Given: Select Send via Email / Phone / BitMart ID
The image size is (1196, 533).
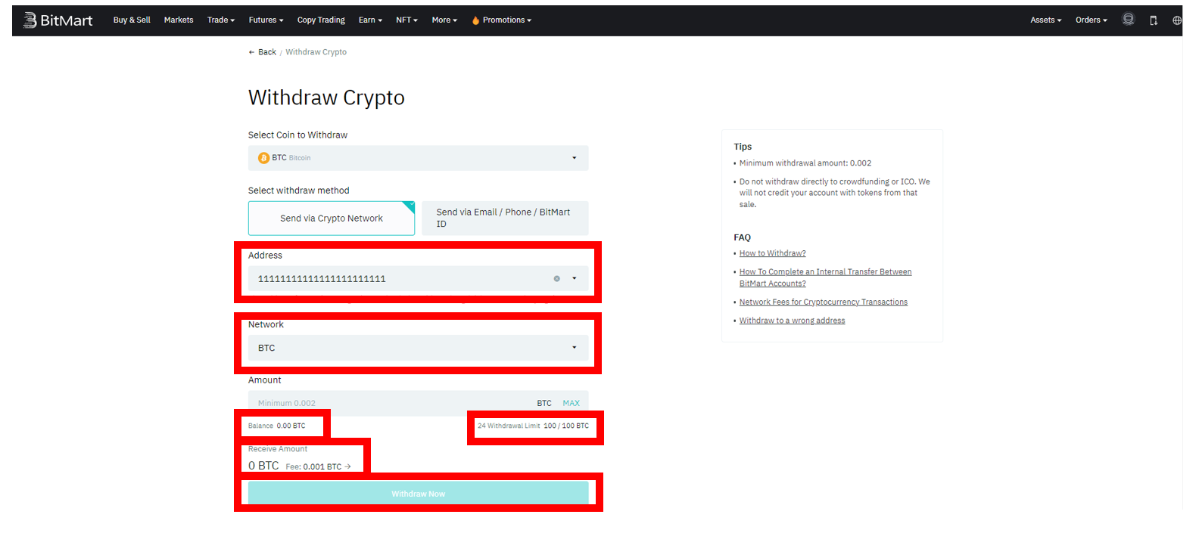Looking at the screenshot, I should click(505, 218).
